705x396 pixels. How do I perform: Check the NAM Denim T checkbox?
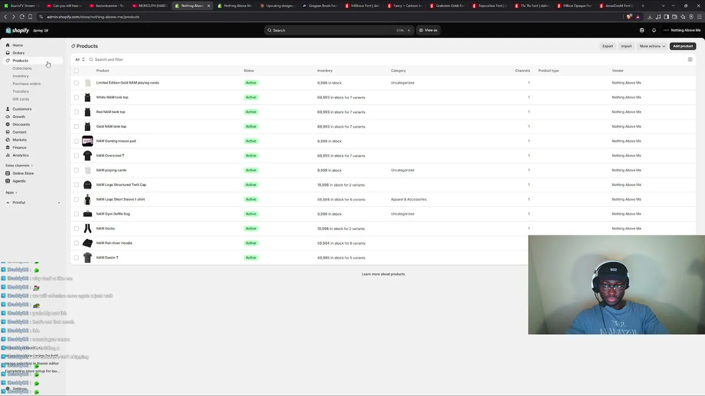pos(77,257)
